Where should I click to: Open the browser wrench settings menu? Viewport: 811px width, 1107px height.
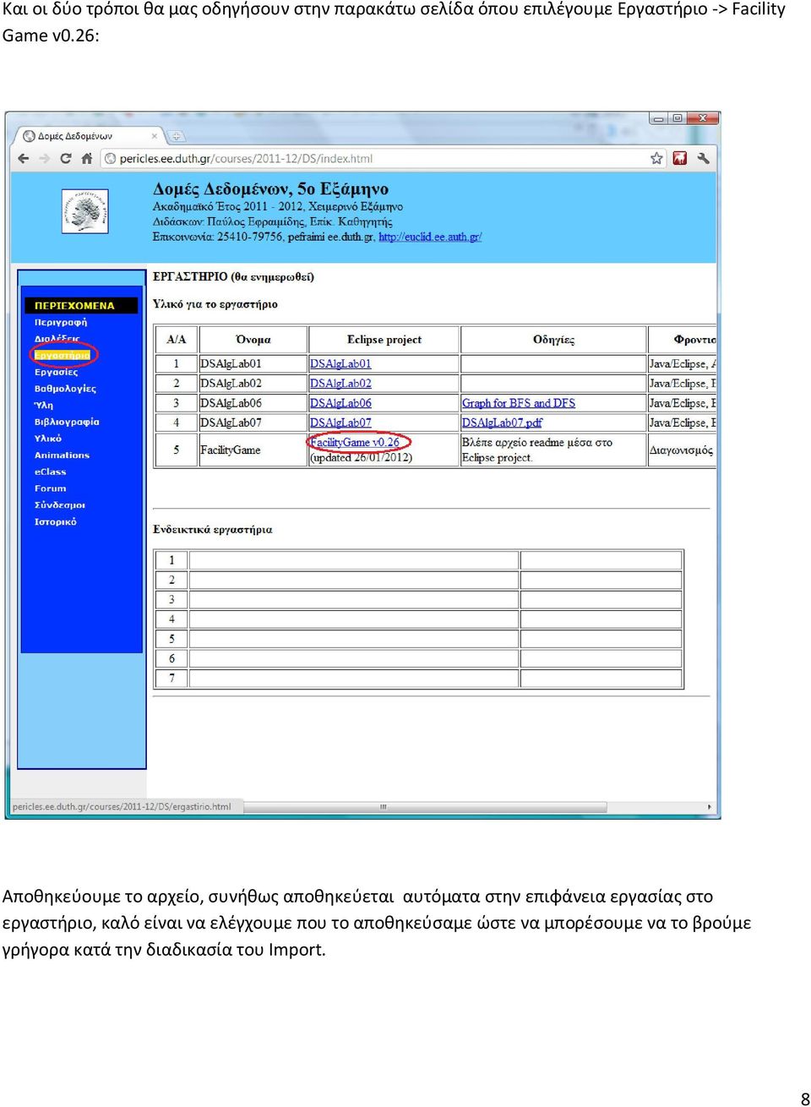703,158
